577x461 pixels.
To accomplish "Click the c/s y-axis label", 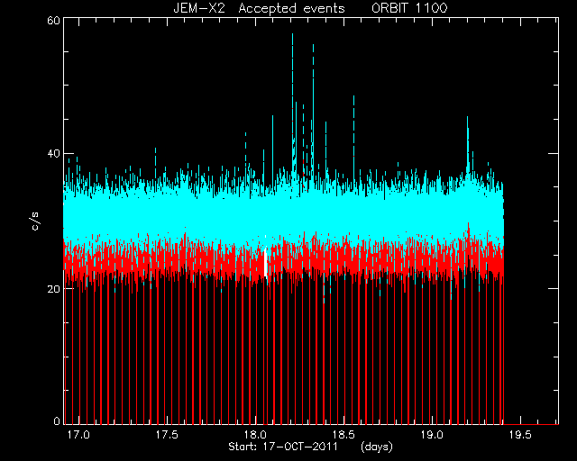I will (34, 221).
